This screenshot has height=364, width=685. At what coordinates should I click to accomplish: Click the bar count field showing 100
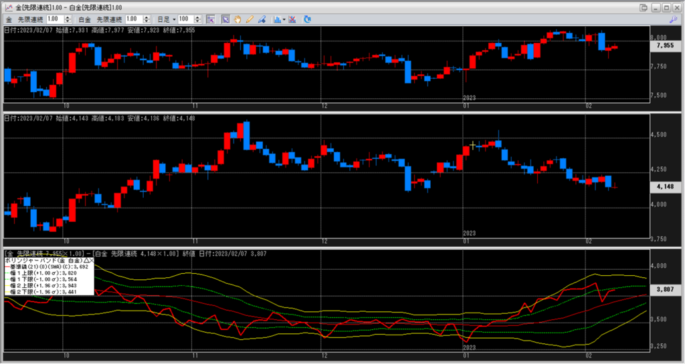(x=185, y=19)
